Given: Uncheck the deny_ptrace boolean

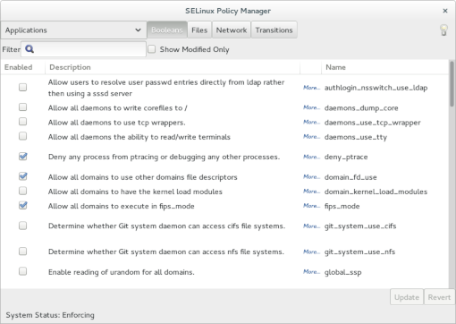Looking at the screenshot, I should tap(22, 157).
